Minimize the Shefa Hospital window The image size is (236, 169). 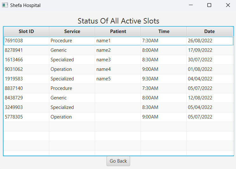tap(191, 5)
